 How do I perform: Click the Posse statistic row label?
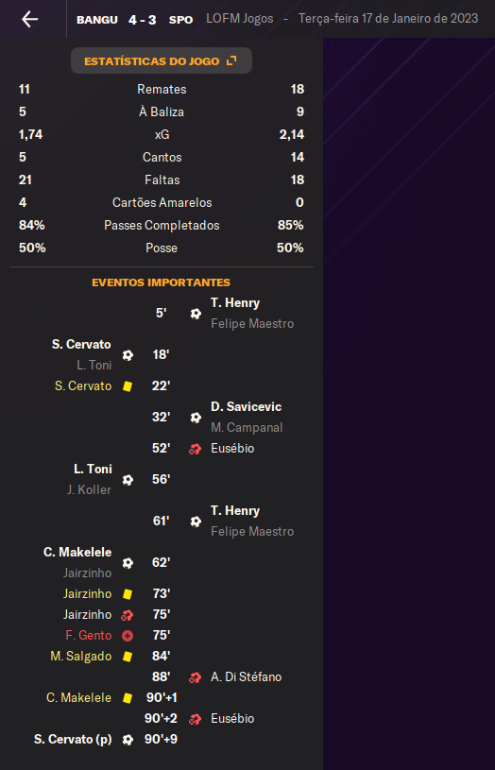162,248
